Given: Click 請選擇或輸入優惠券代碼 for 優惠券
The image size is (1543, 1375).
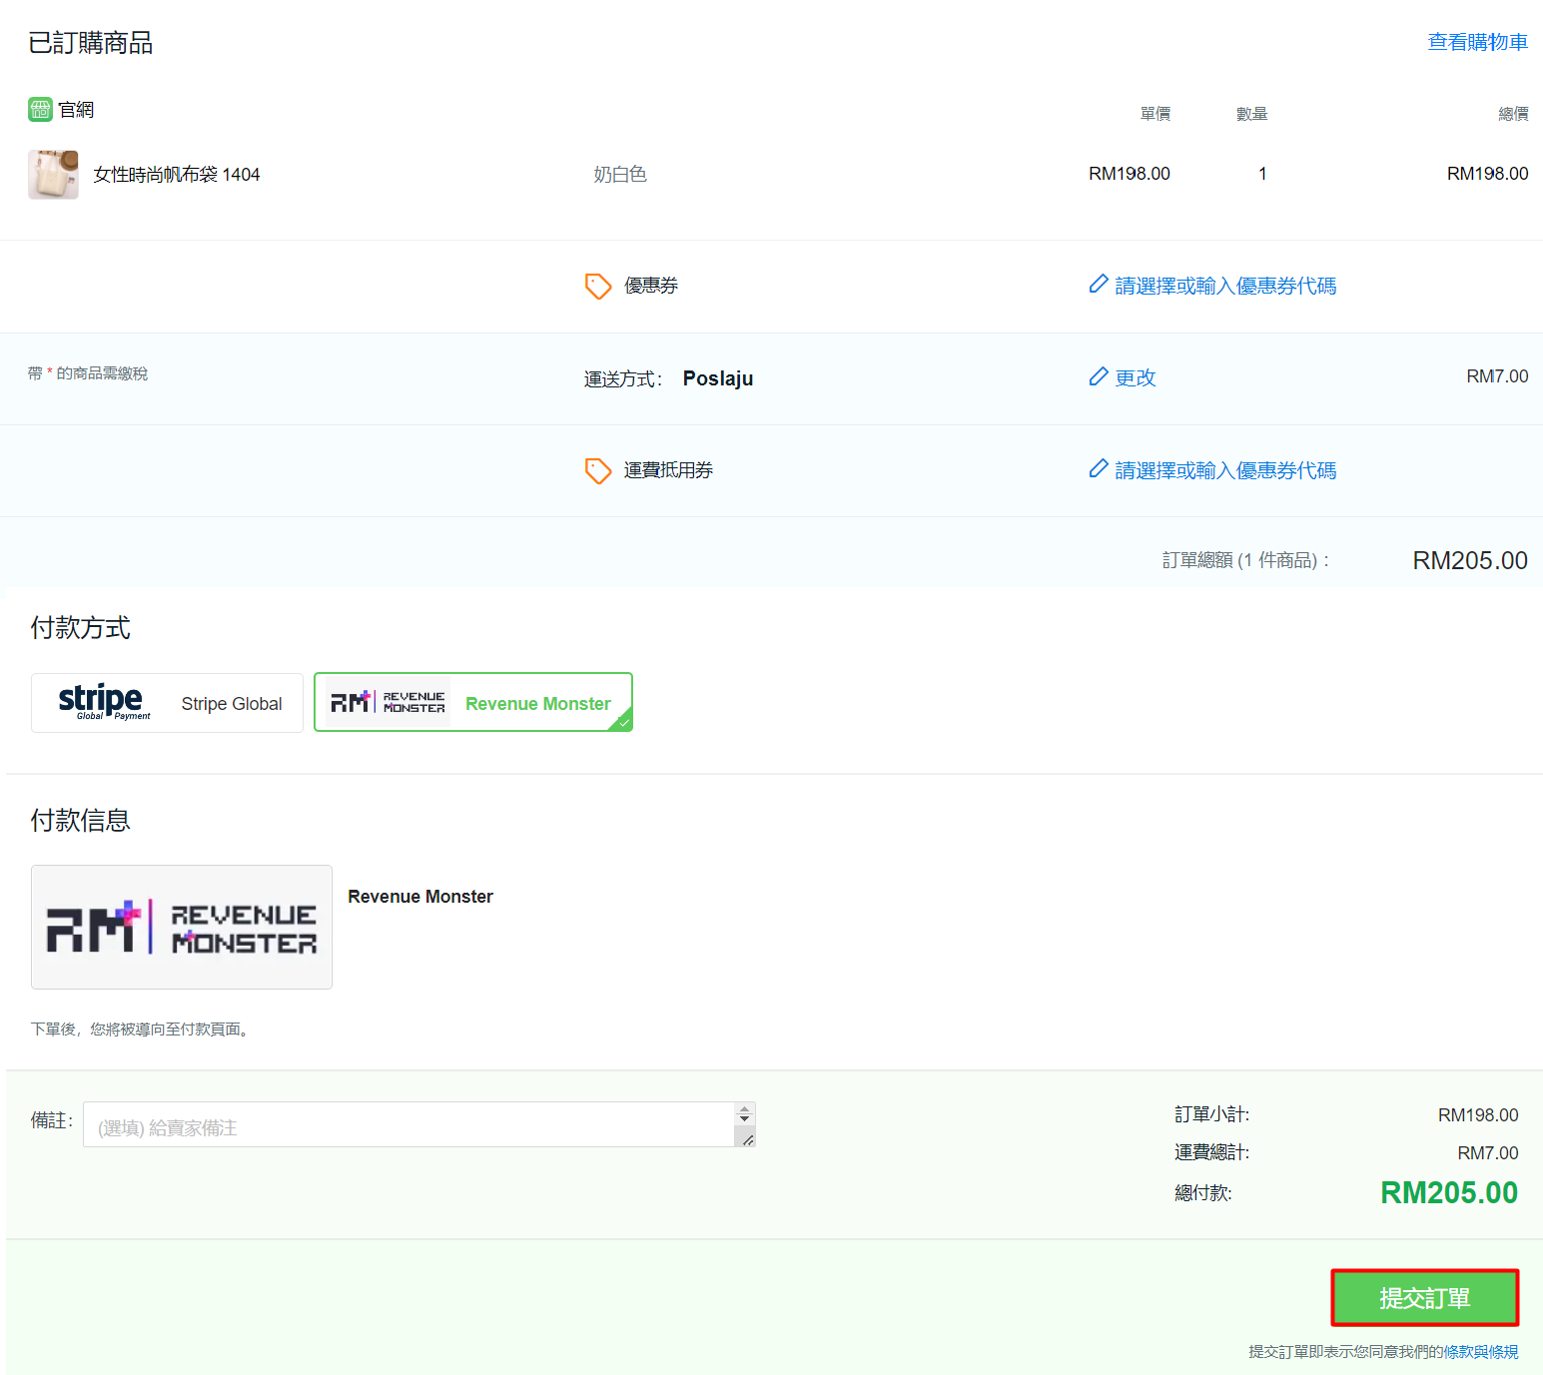Looking at the screenshot, I should tap(1225, 286).
